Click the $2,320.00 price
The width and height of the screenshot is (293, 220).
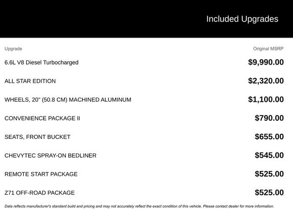[266, 81]
